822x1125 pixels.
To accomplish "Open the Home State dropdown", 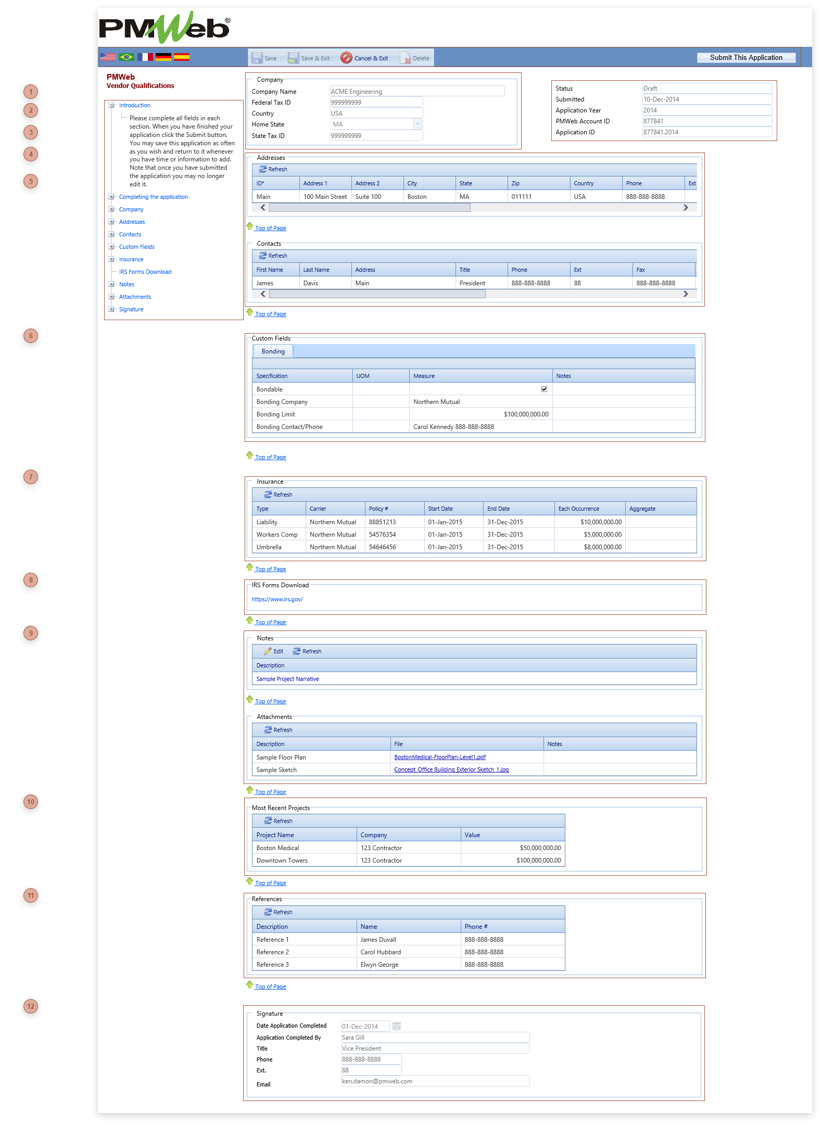I will [x=418, y=124].
